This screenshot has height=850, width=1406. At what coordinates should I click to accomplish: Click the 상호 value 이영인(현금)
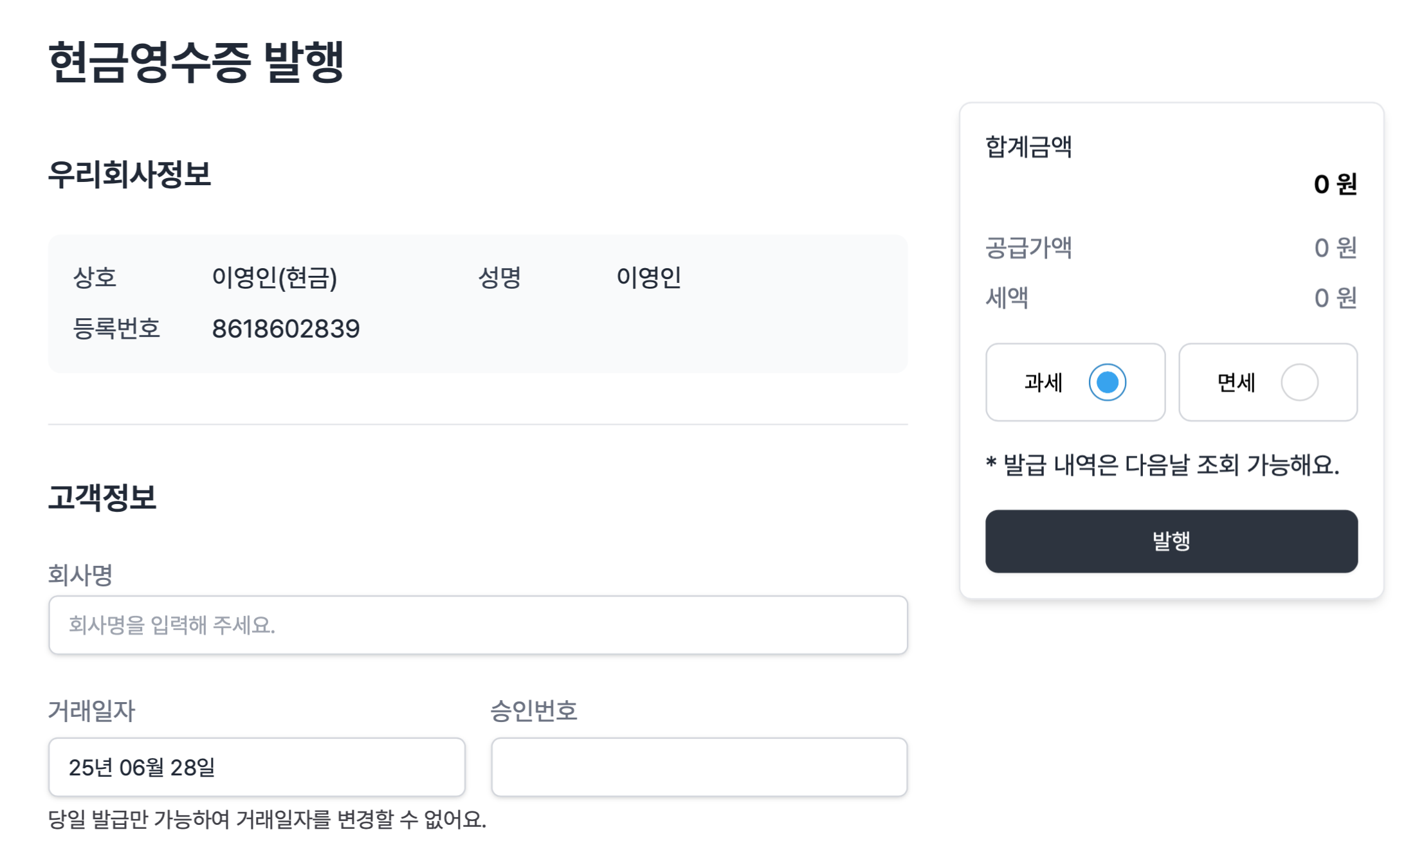274,278
